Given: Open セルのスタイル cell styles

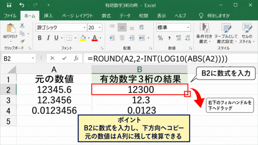Looking at the screenshot, I should point(247,33).
